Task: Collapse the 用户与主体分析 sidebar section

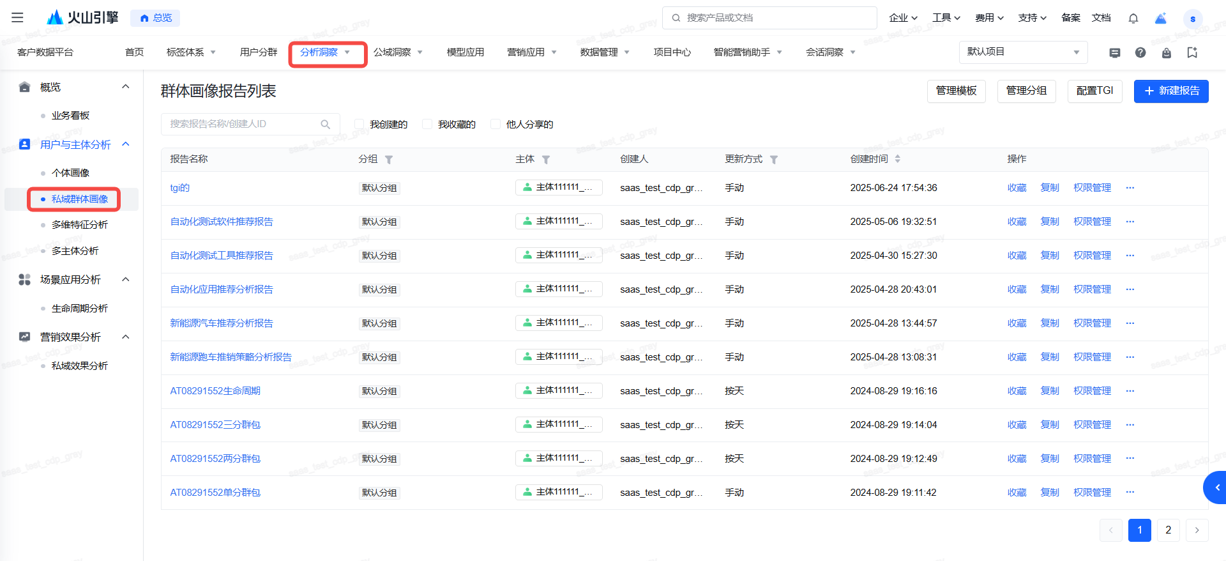Action: pyautogui.click(x=126, y=144)
